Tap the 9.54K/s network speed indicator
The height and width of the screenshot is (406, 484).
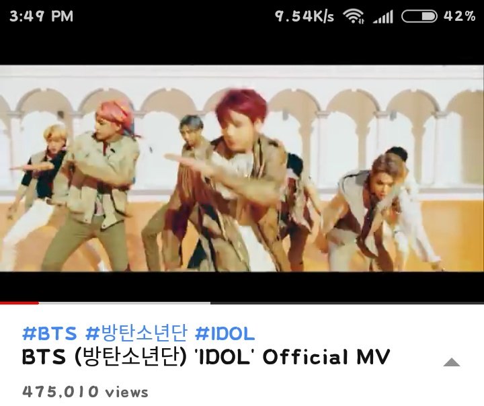point(305,16)
